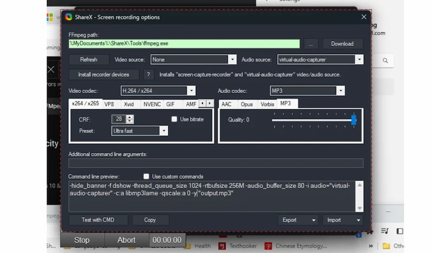
Task: Toggle the Use custom commands checkbox
Action: 146,176
